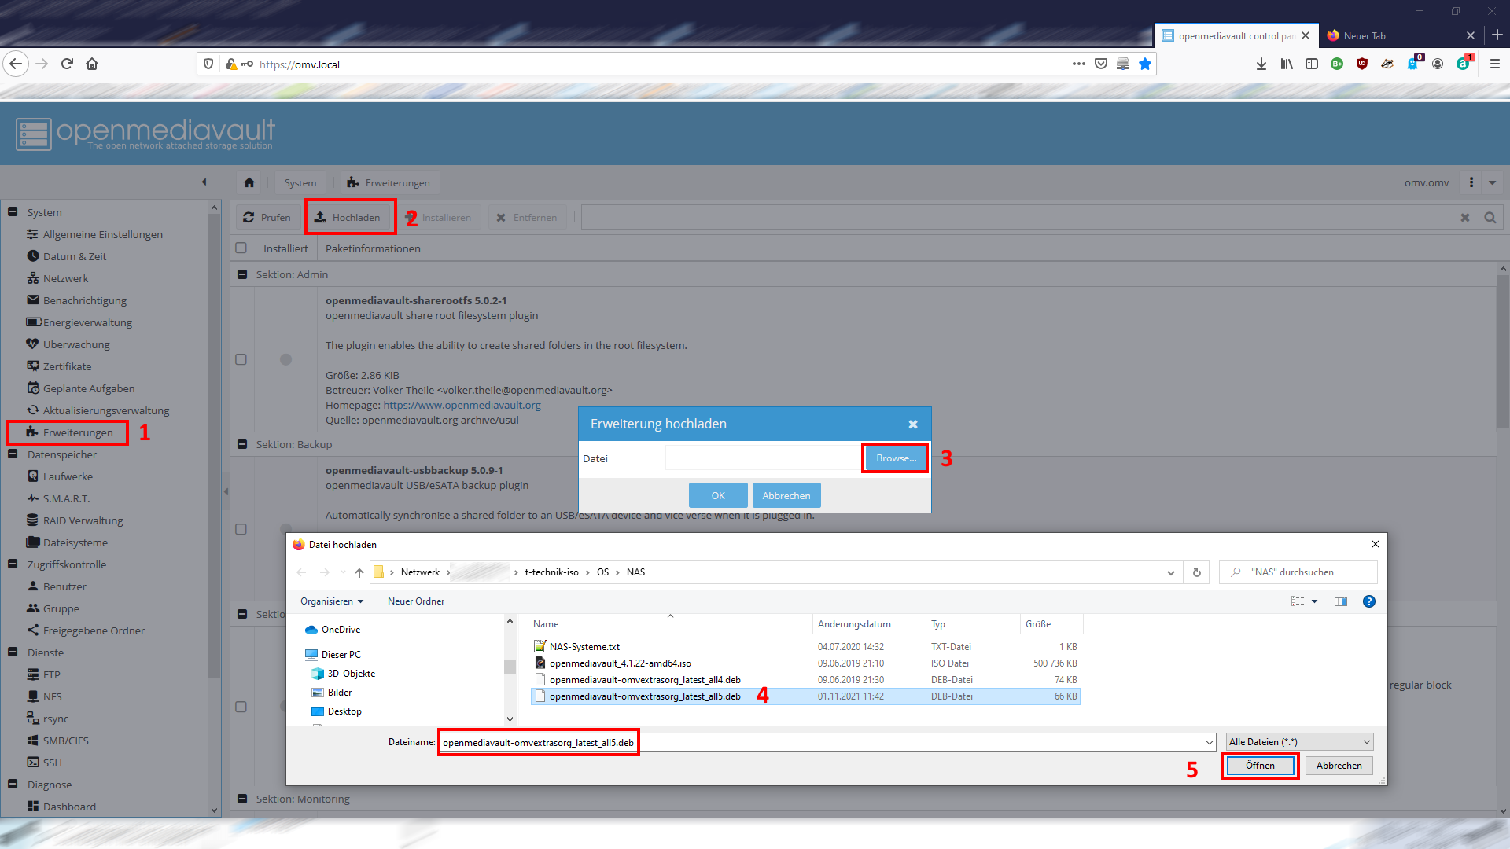The image size is (1510, 849).
Task: Open the Organisieren dropdown menu
Action: pos(332,601)
